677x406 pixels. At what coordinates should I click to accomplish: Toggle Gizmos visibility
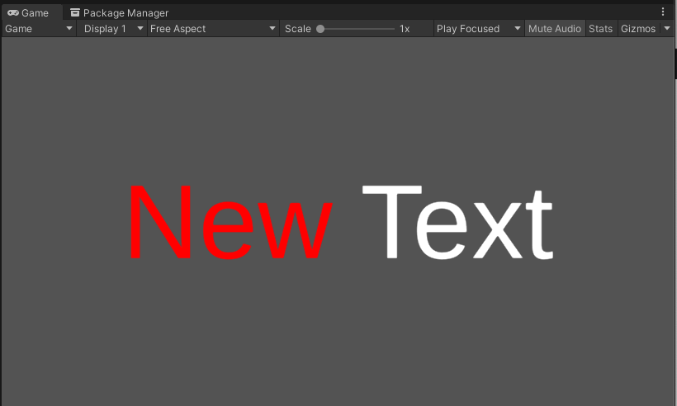pos(638,29)
